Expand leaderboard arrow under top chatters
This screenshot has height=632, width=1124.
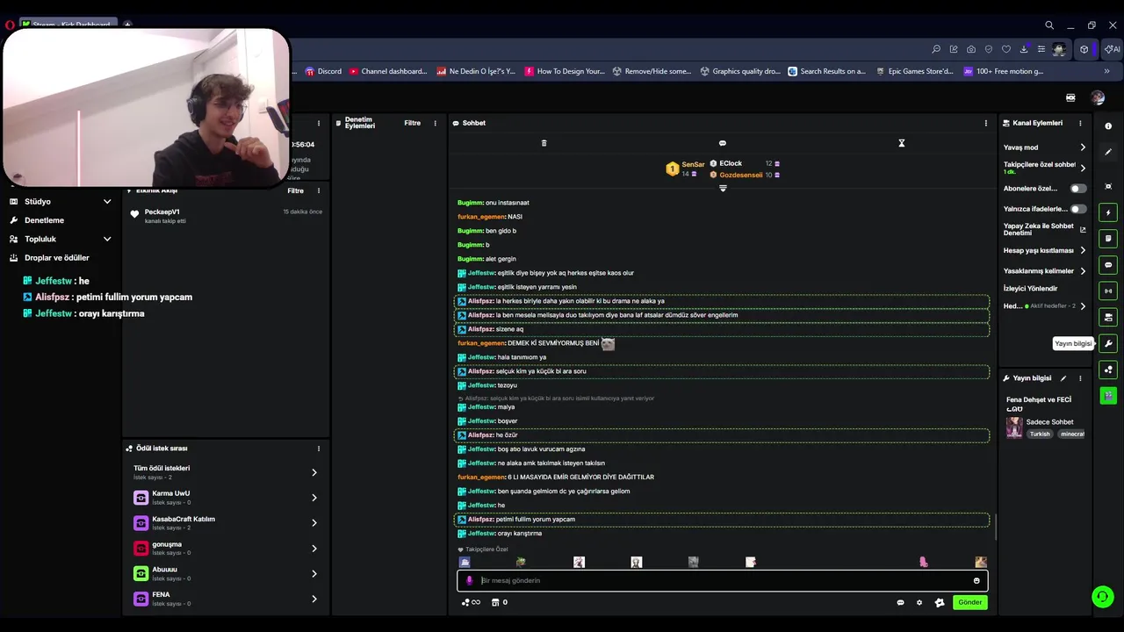click(x=723, y=188)
